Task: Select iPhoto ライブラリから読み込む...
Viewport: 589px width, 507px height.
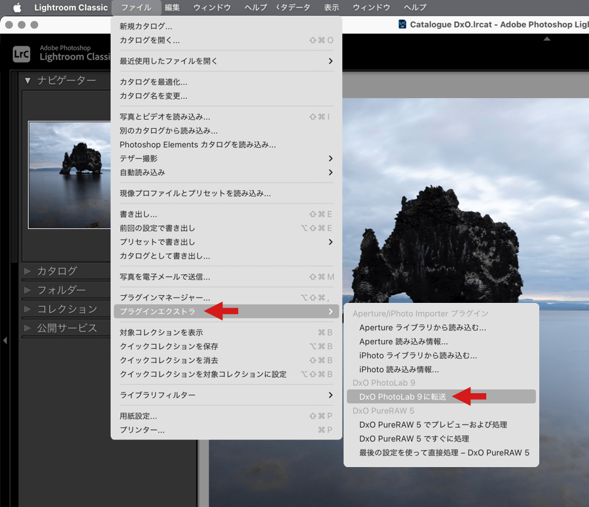Action: [x=441, y=355]
